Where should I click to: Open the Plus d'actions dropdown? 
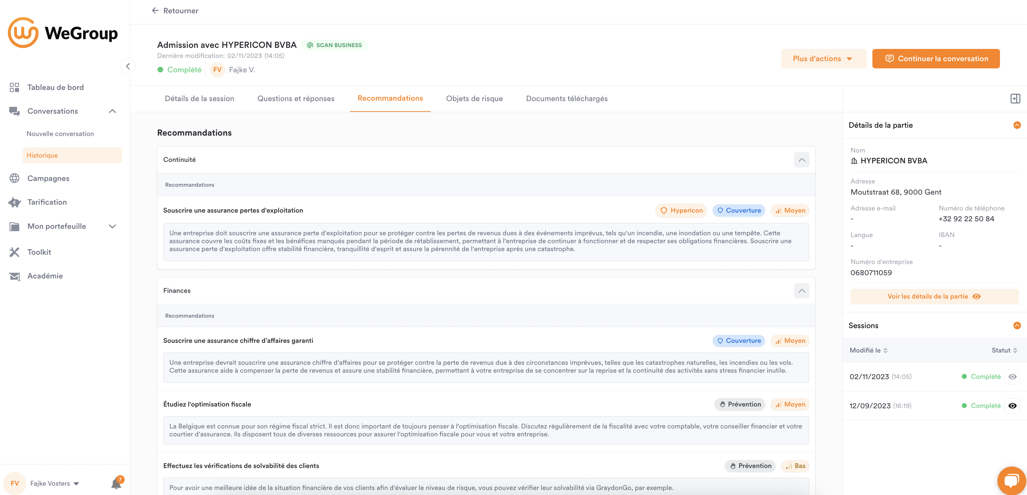[x=823, y=59]
